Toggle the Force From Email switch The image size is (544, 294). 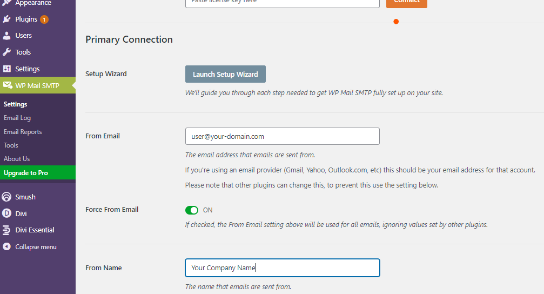click(192, 210)
